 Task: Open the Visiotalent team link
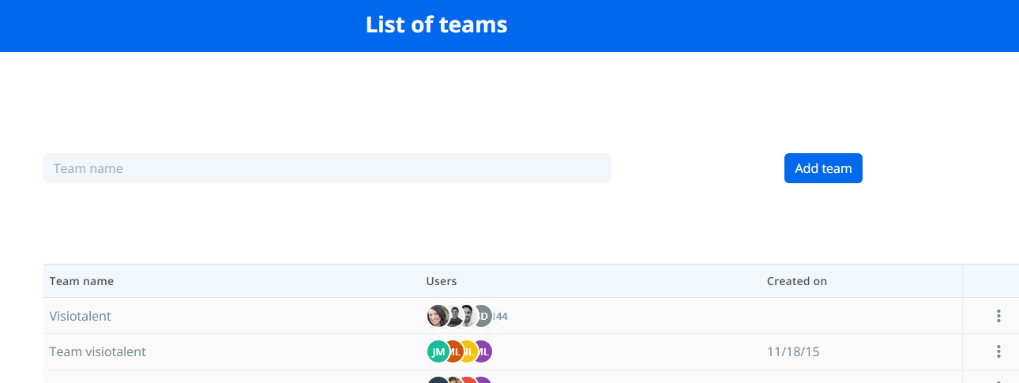pos(81,316)
